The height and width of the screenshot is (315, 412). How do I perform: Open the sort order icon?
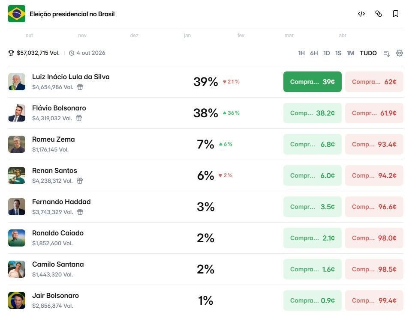[x=386, y=53]
